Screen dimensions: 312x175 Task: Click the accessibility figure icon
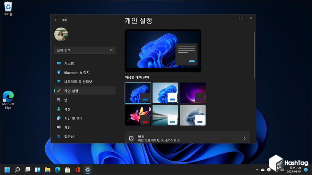[x=59, y=137]
